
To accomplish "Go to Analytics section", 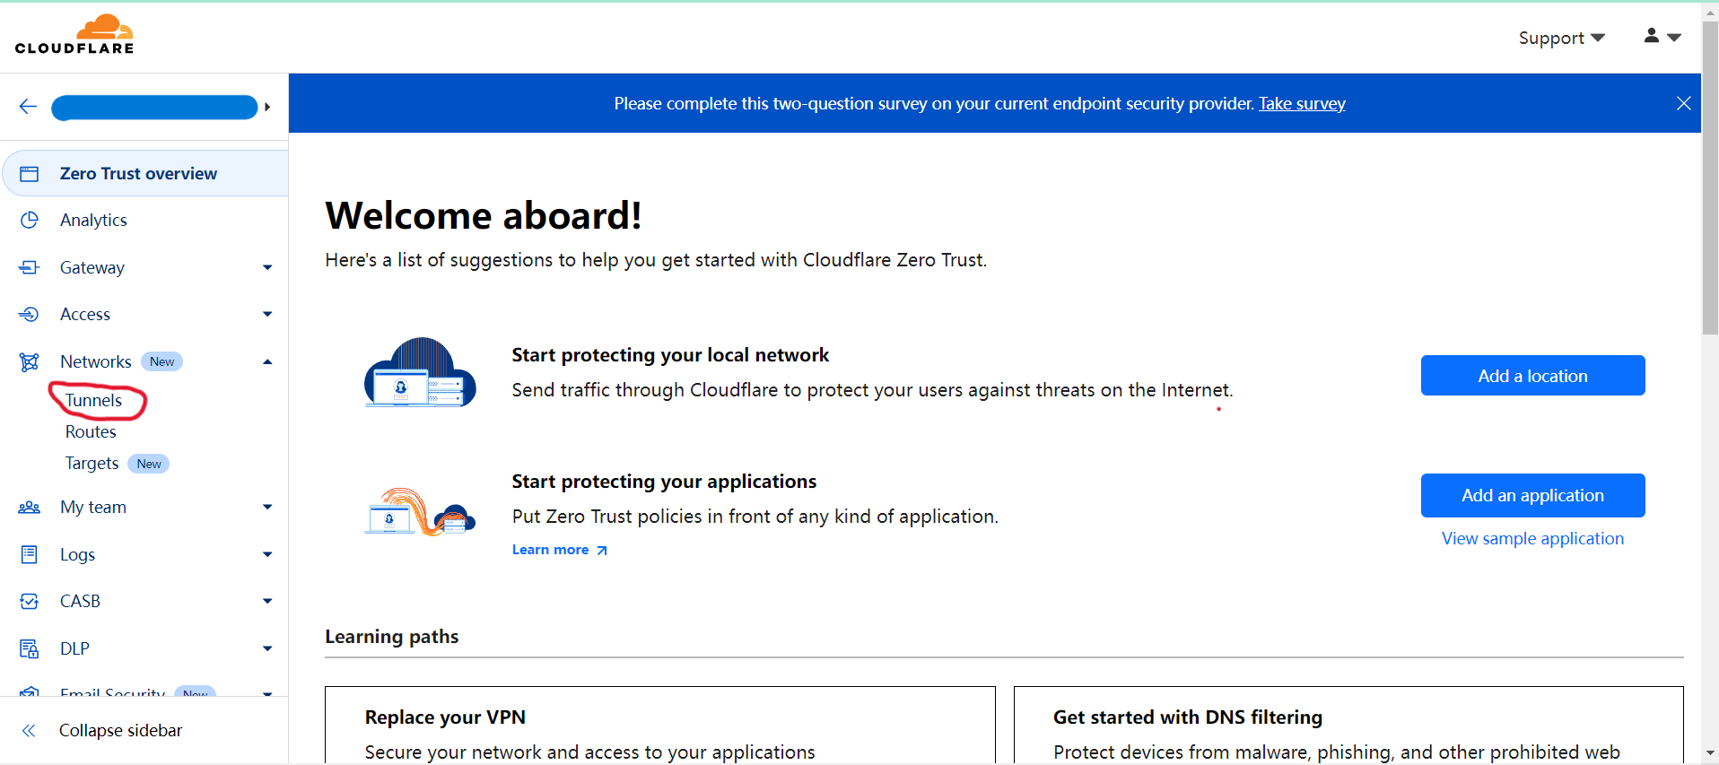I will tap(93, 220).
